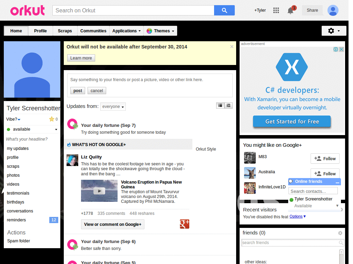Click the What's Hot flame icon
The width and height of the screenshot is (353, 264).
[x=69, y=145]
